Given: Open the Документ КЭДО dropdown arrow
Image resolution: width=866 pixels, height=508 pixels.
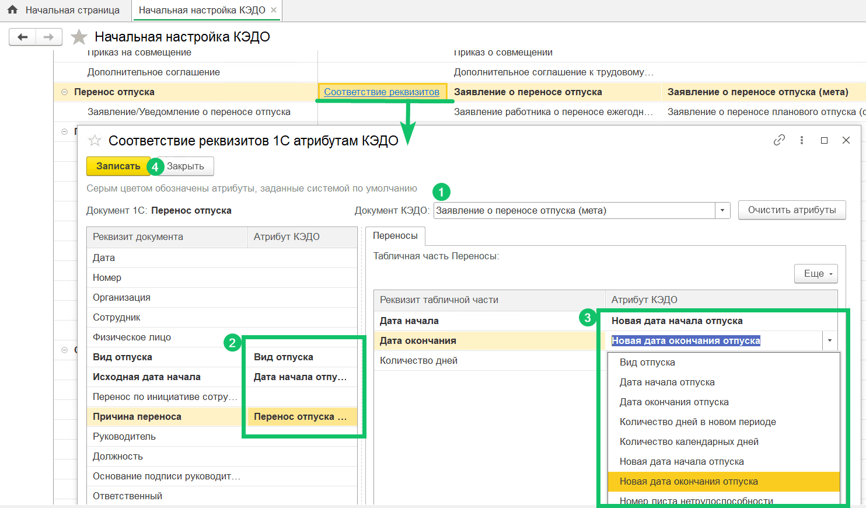Looking at the screenshot, I should [722, 211].
